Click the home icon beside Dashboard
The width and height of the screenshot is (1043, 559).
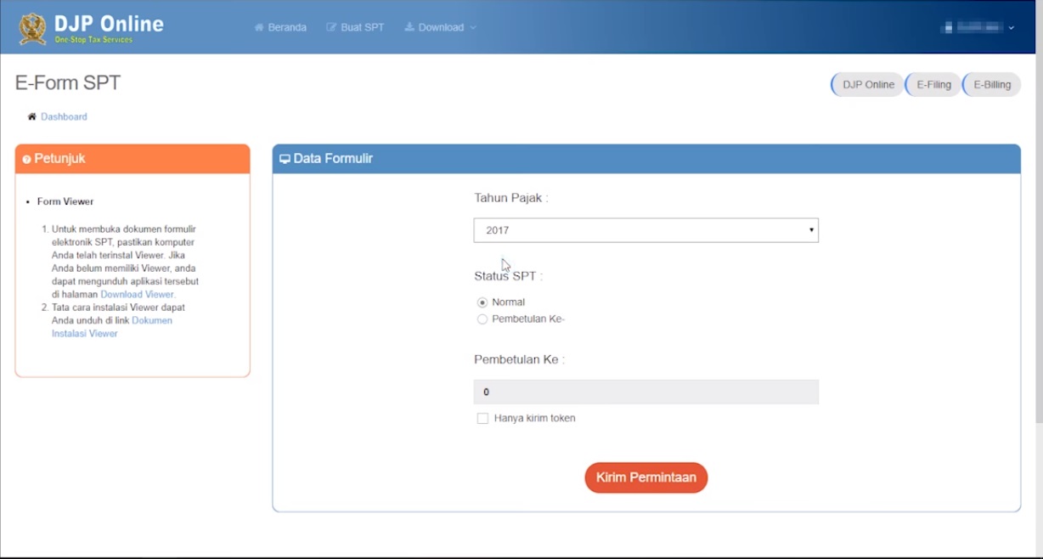31,116
